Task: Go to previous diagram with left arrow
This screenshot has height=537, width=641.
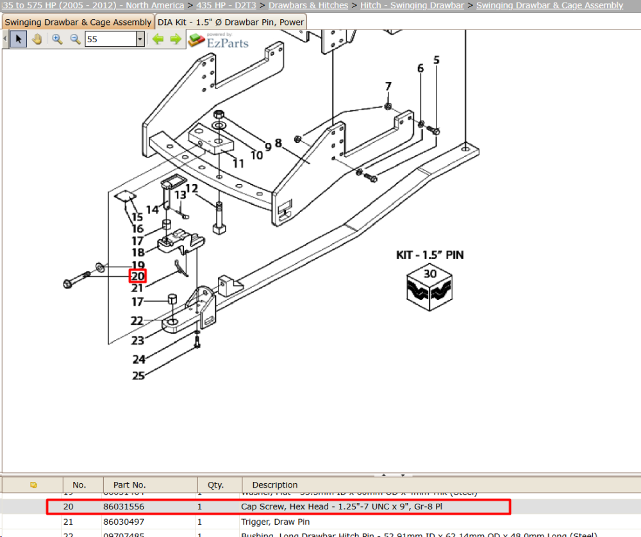Action: [x=158, y=39]
